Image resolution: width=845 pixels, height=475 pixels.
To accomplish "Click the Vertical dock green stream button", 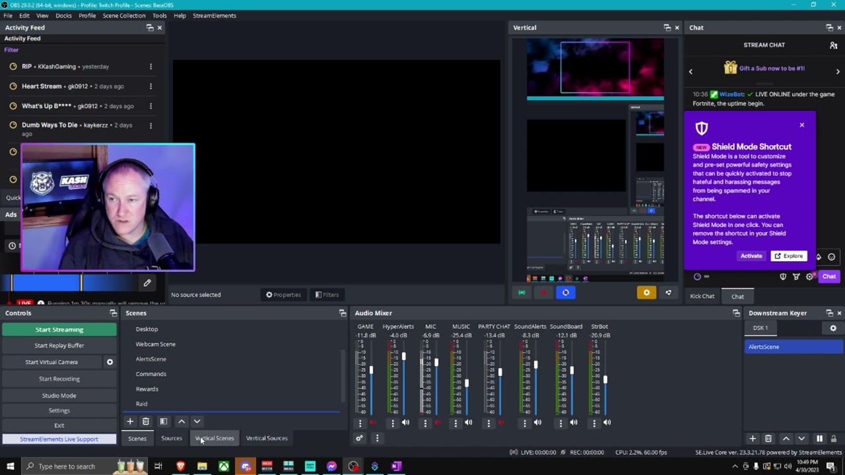I will click(x=522, y=293).
